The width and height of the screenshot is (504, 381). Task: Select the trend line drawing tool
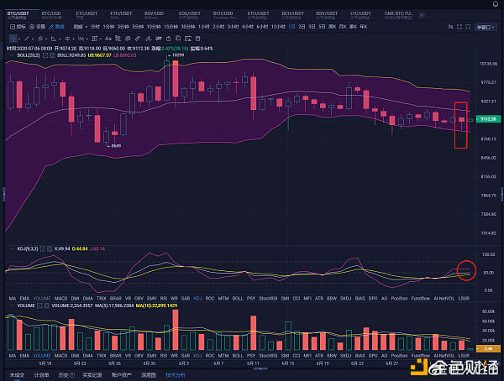[27, 39]
